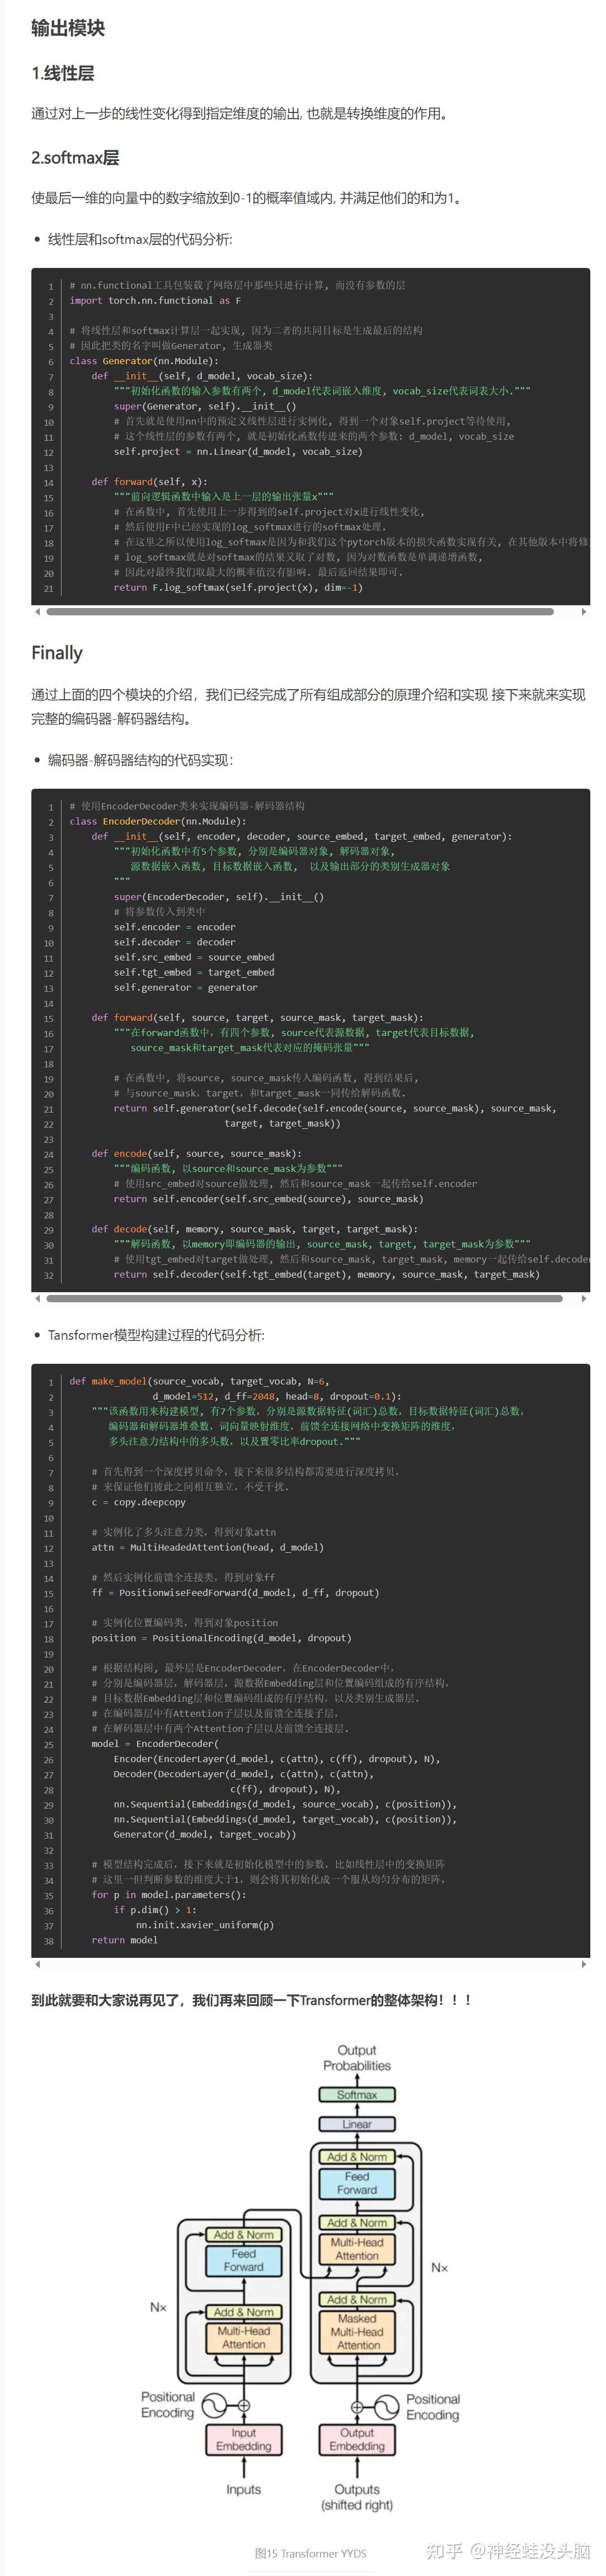Click line "def encode(self, source, source_mask):"
This screenshot has height=2576, width=606.
(x=196, y=1153)
